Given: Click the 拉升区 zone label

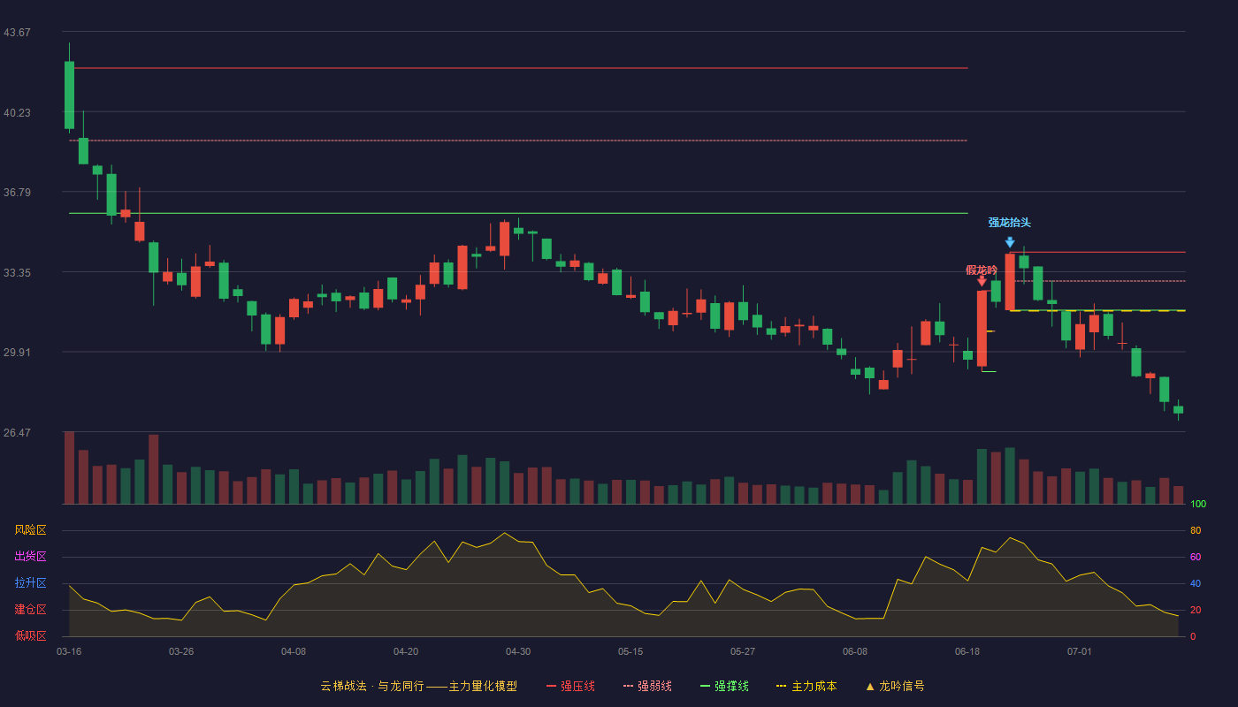Looking at the screenshot, I should coord(31,583).
